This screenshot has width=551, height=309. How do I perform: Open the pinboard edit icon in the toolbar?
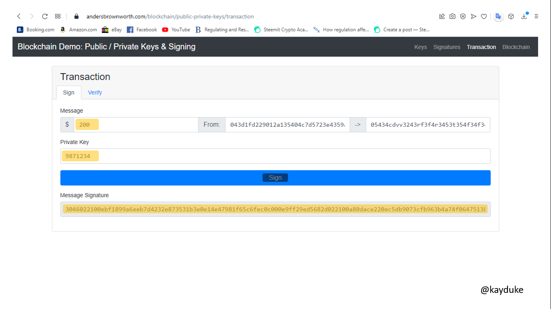tap(442, 16)
